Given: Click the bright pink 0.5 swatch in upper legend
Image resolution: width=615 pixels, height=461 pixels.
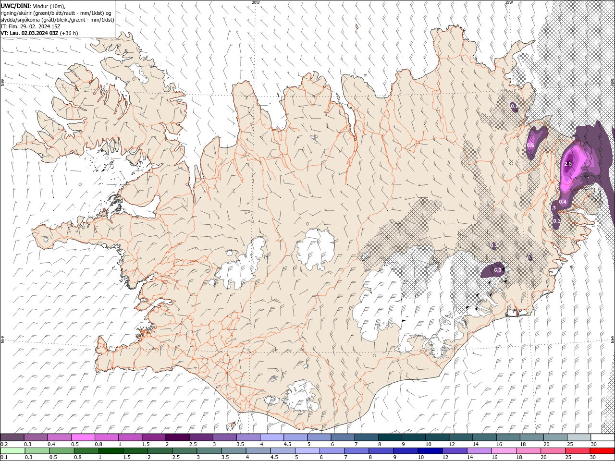Looking at the screenshot, I should click(83, 437).
